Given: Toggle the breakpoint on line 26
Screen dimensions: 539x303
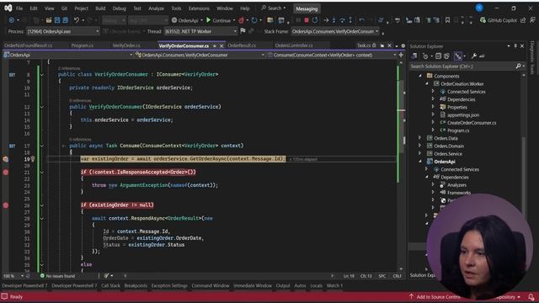Looking at the screenshot, I should 6,205.
